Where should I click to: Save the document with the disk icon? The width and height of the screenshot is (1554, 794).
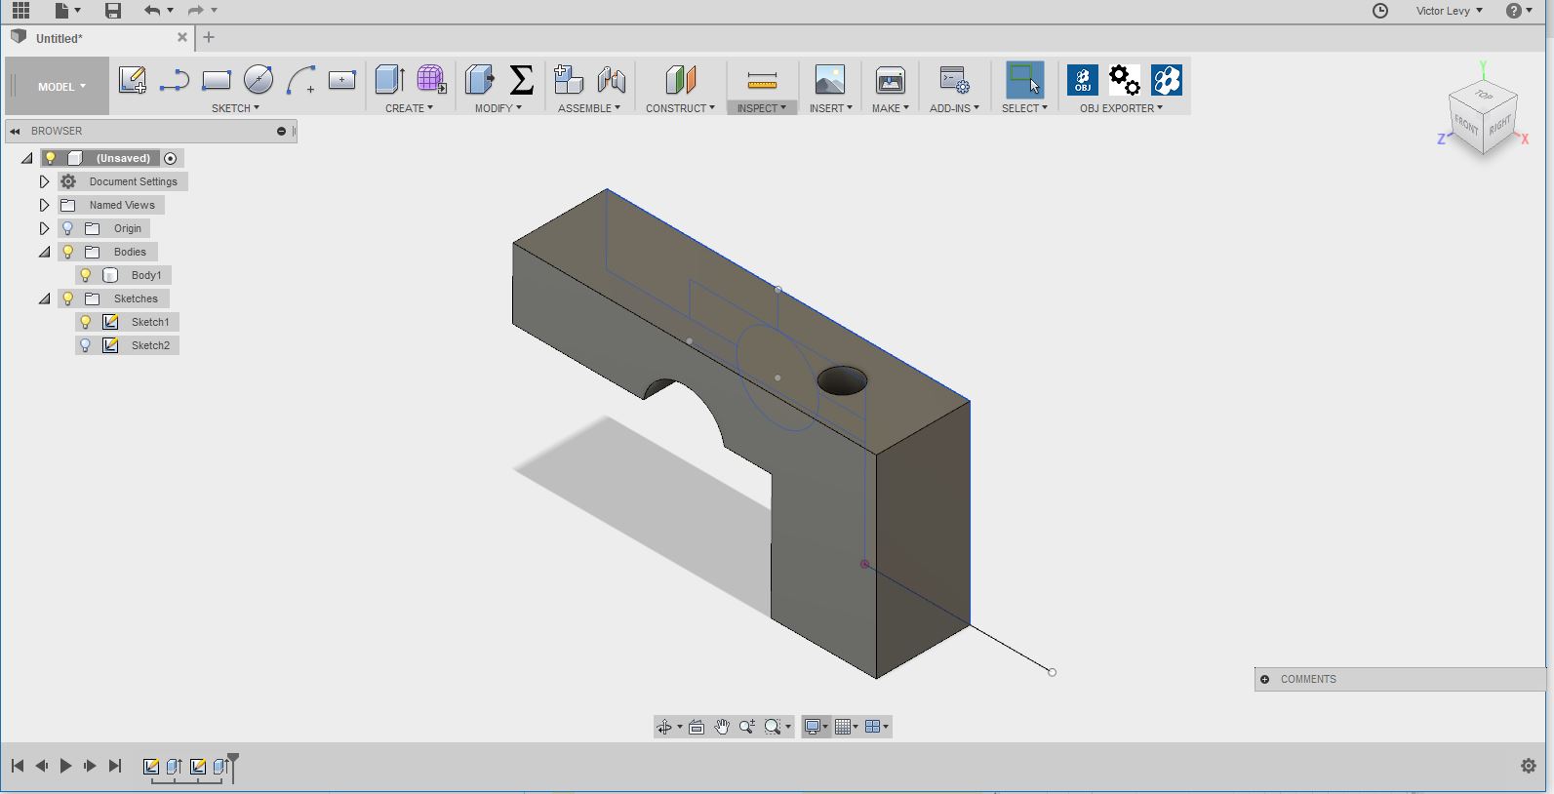click(113, 11)
